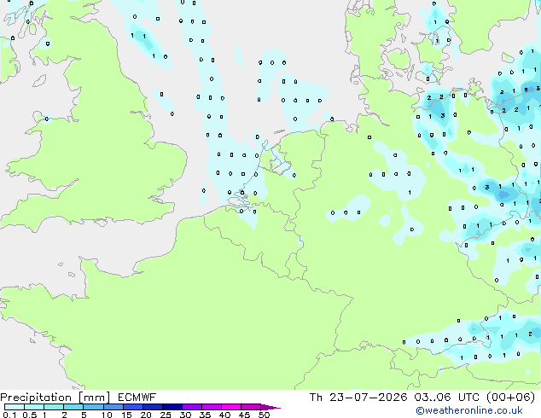Click the legend's over-50 arrow tip
The height and width of the screenshot is (418, 541).
pyautogui.click(x=270, y=407)
